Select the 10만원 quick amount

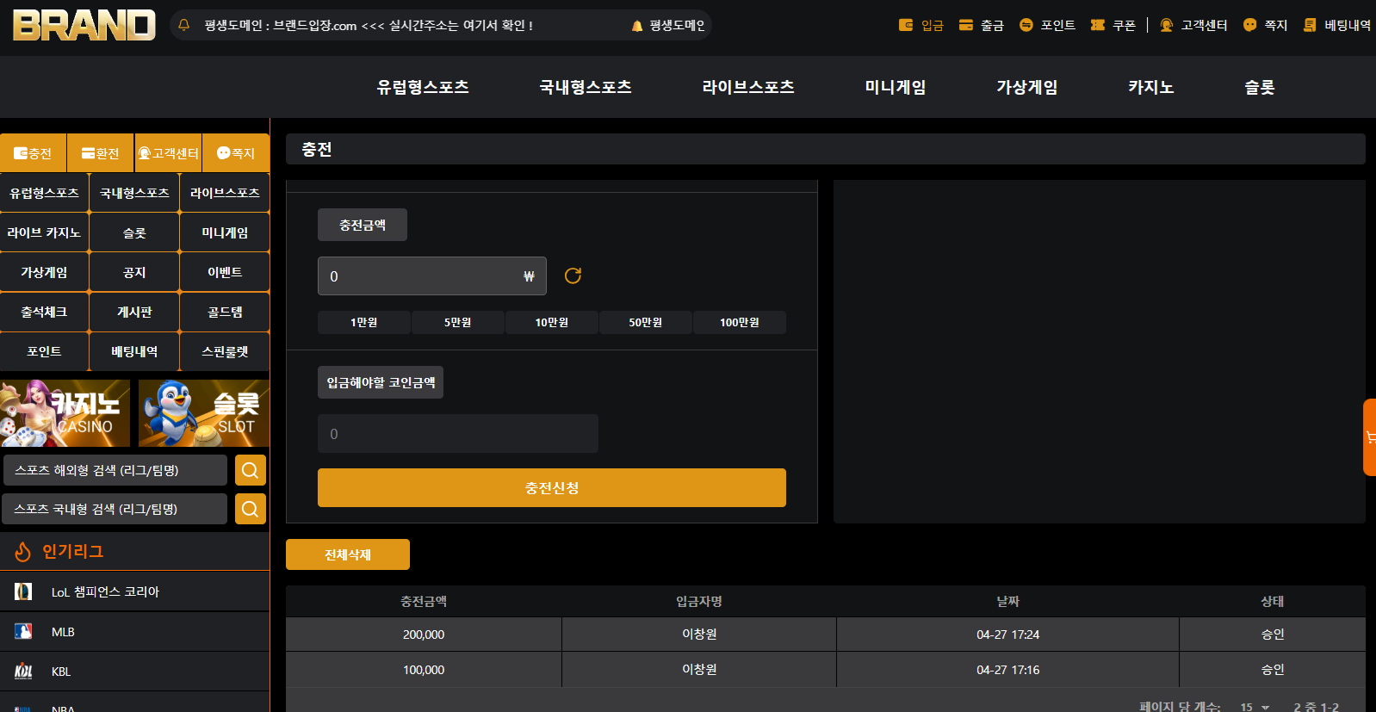tap(552, 322)
